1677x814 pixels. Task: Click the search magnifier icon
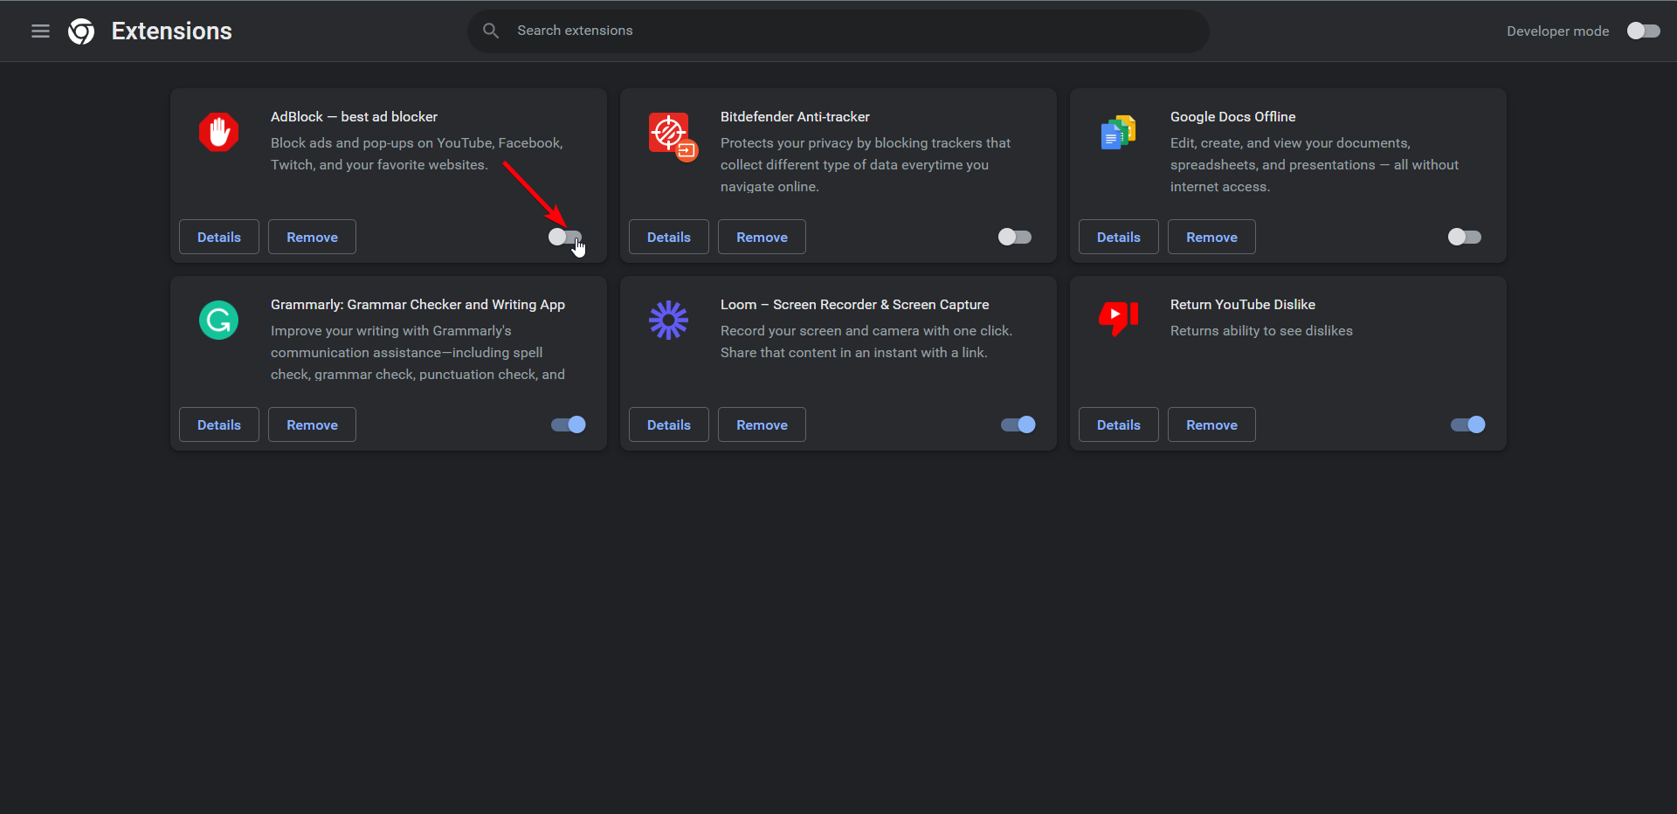point(491,31)
